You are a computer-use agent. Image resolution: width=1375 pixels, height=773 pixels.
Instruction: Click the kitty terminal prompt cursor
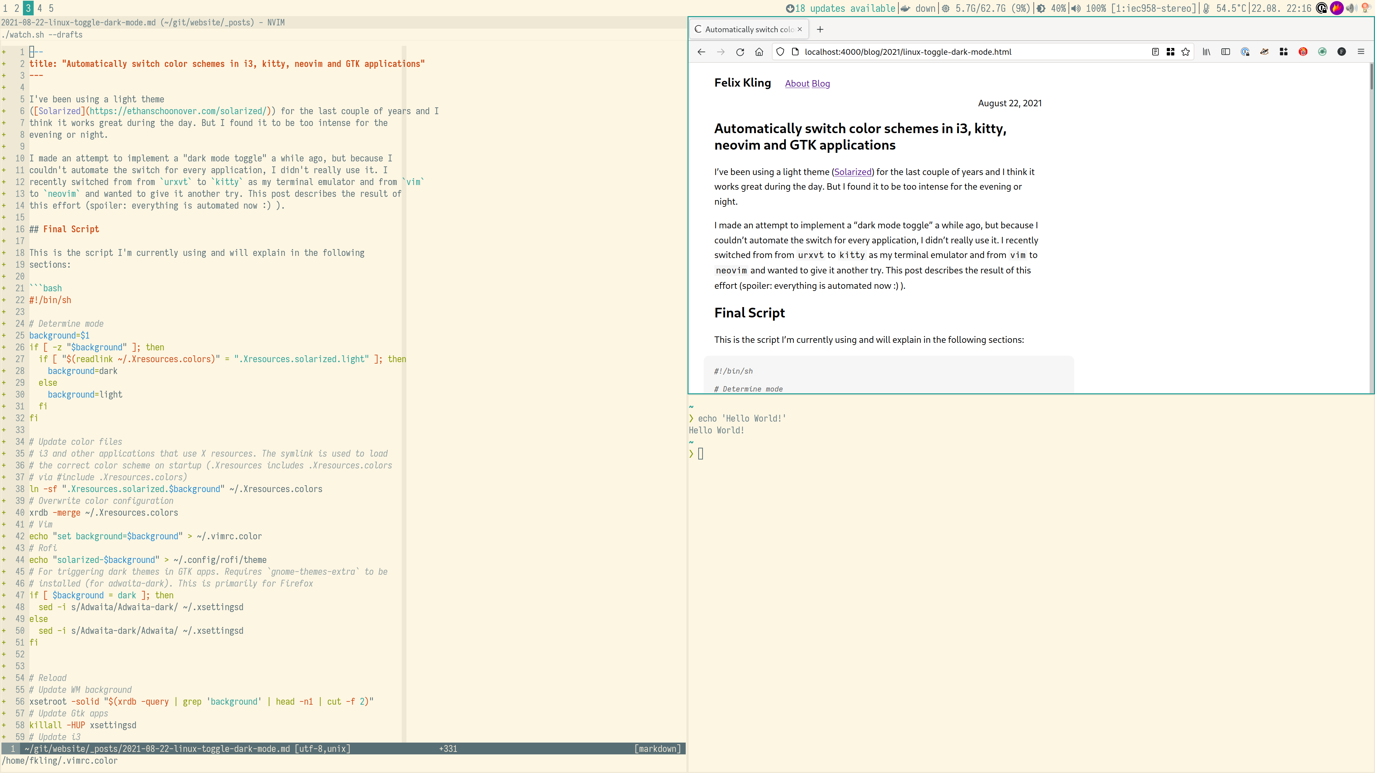point(701,454)
